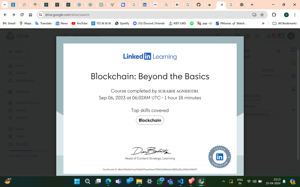Show hidden system tray icons
This screenshot has height=187, width=300.
[223, 181]
